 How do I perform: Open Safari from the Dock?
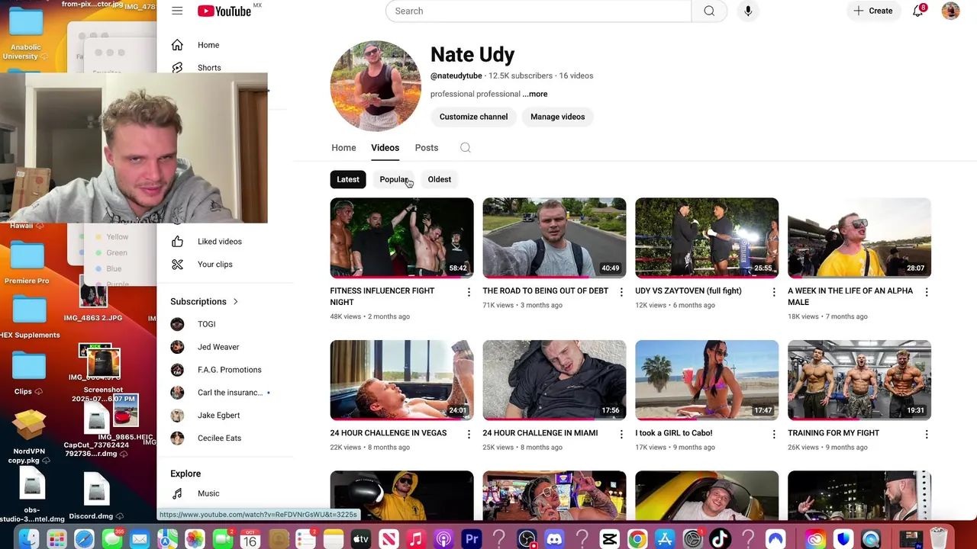pos(84,539)
